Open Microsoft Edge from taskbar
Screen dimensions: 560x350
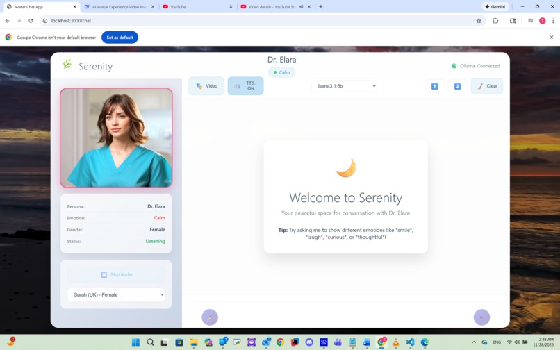(x=425, y=342)
